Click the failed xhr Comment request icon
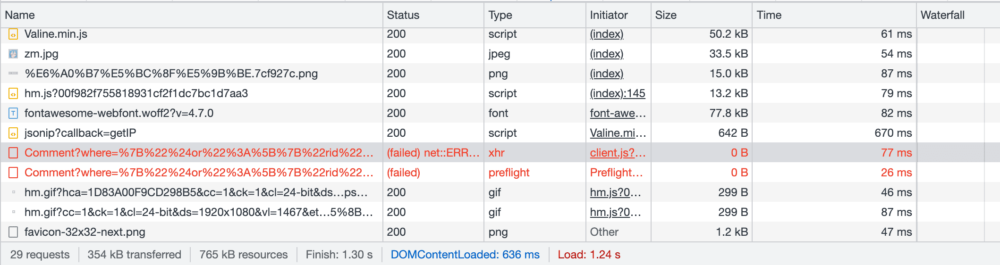 [x=13, y=153]
